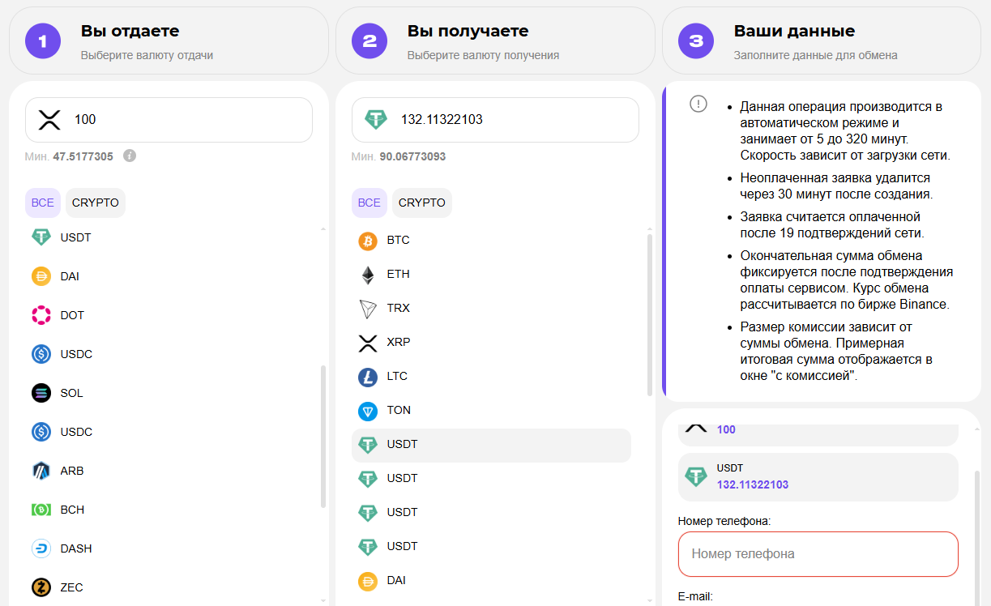The image size is (991, 606).
Task: Choose the SOL icon in send list
Action: pos(41,393)
